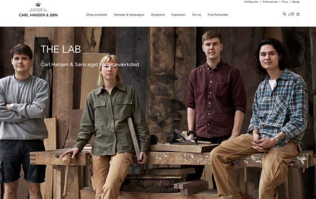Open the Sprog language selector
Screen dimensions: 316x199
(x=295, y=2)
